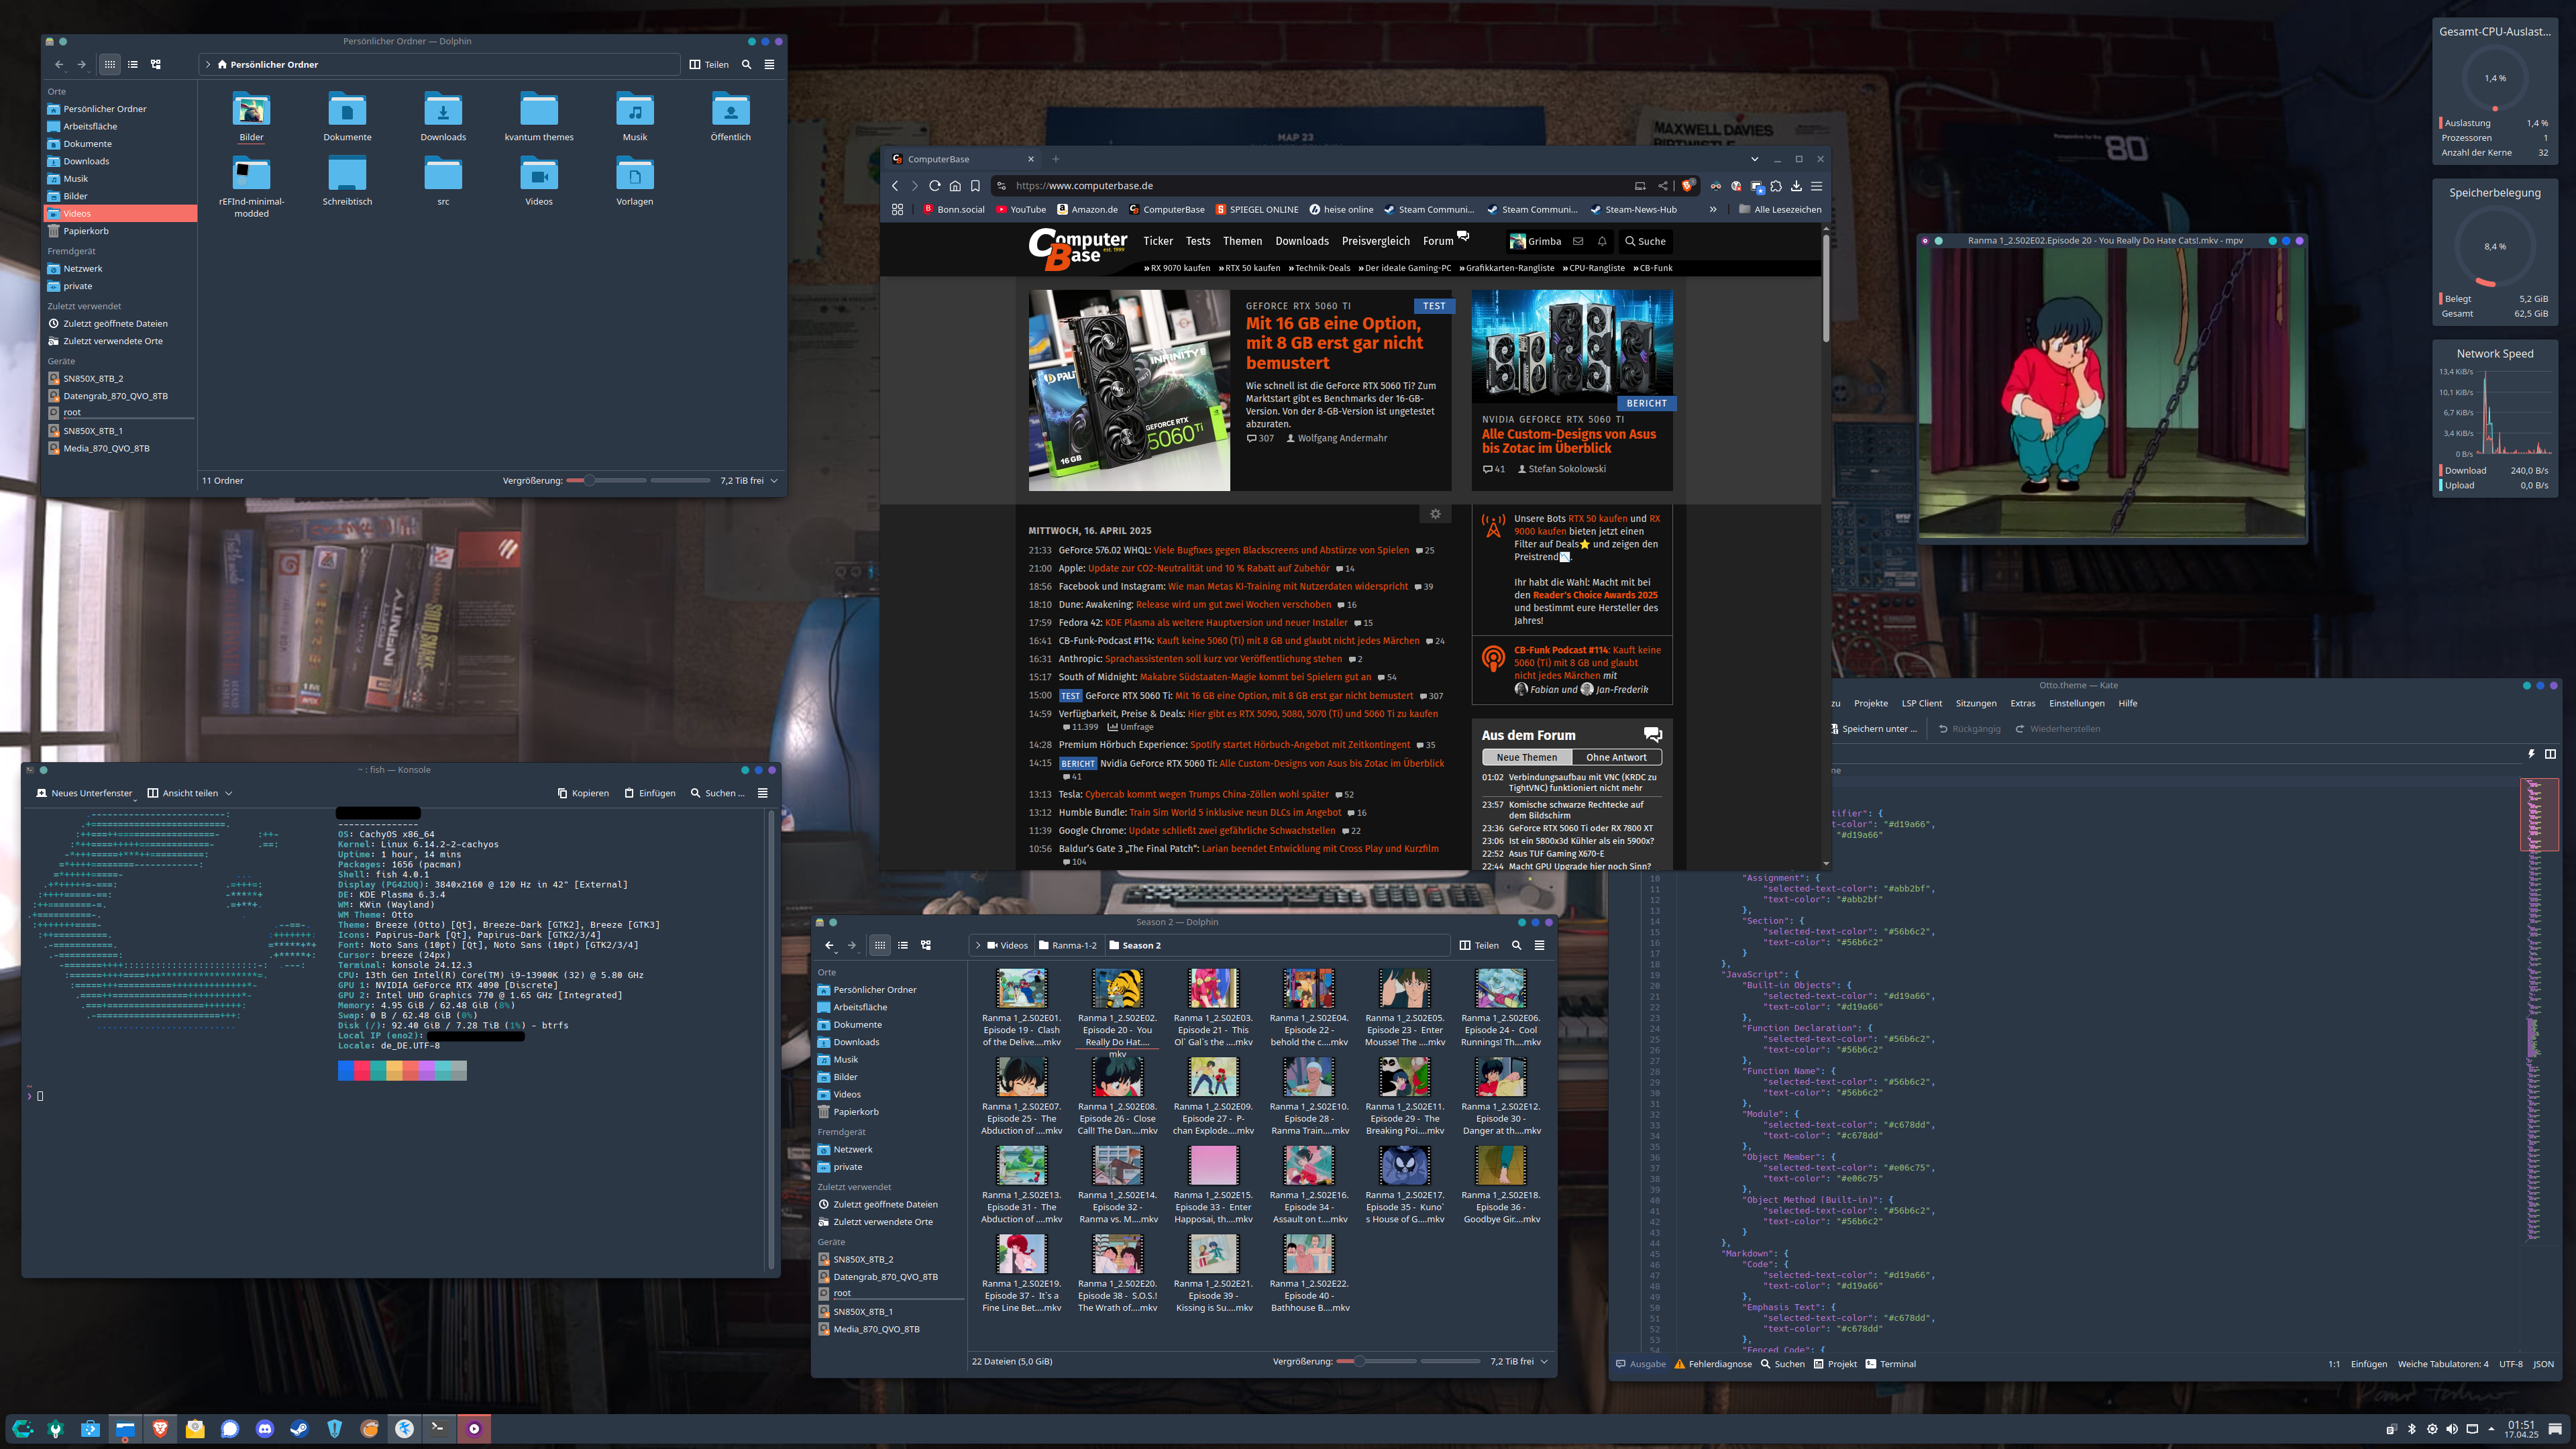
Task: Open Konsole's hamburger menu icon
Action: pyautogui.click(x=762, y=793)
